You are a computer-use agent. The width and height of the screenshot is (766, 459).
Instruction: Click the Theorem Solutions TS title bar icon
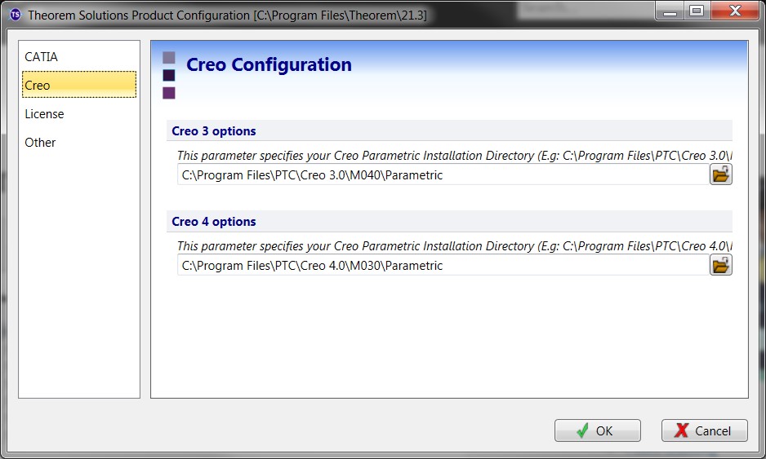click(15, 15)
